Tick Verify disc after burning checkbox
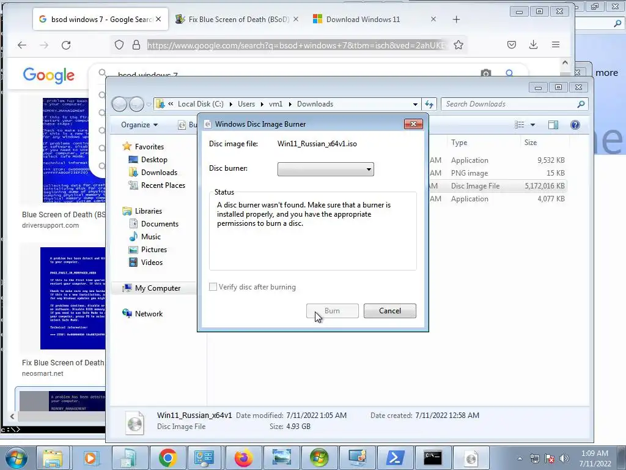The image size is (626, 470). click(213, 287)
